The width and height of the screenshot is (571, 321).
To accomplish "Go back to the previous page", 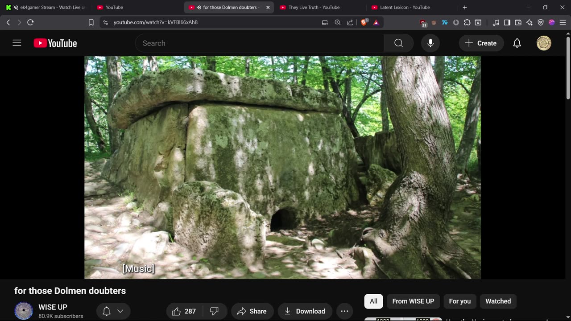I will coord(8,22).
